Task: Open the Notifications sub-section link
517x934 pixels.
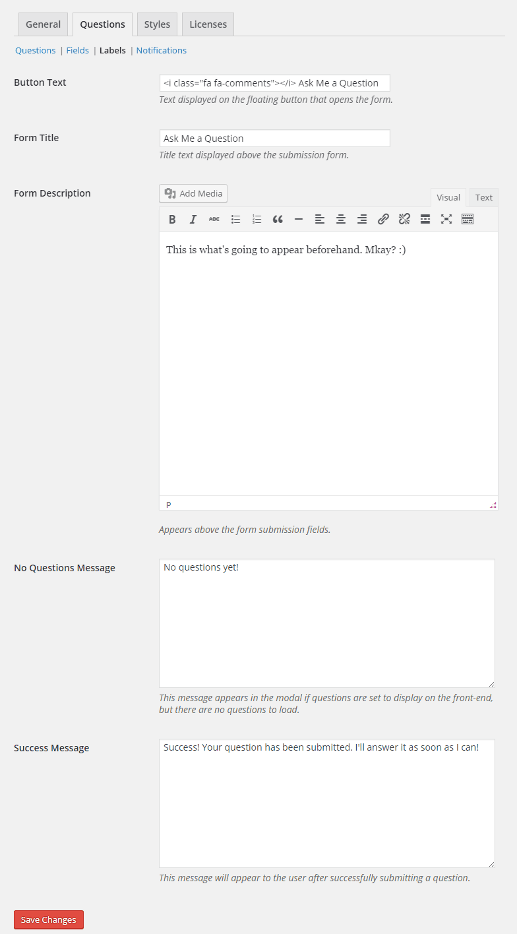Action: [162, 50]
